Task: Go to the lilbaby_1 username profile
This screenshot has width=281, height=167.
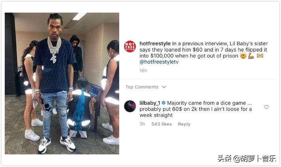Action: [x=150, y=103]
